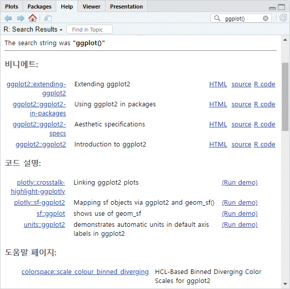Screen dimensions: 290x289
Task: Go forward with the blue right arrow
Action: 21,18
